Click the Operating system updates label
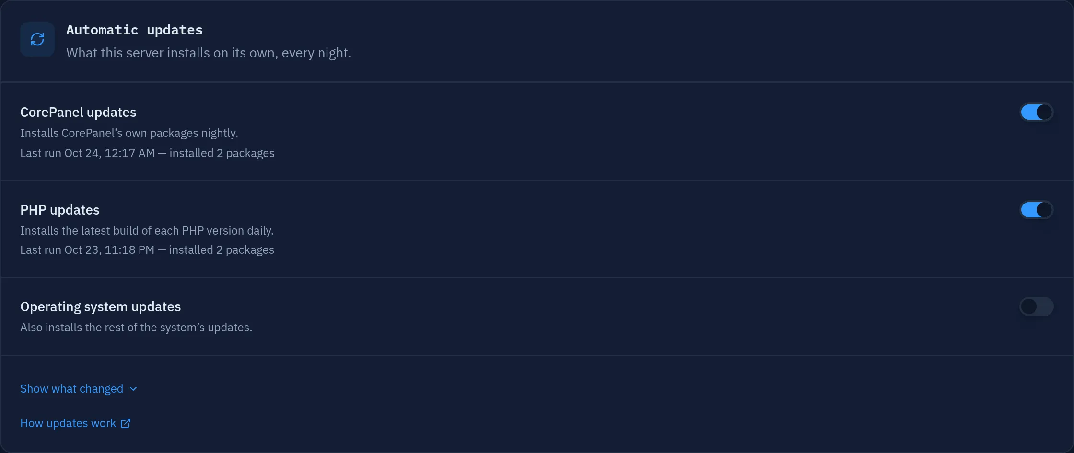The height and width of the screenshot is (453, 1074). tap(101, 306)
